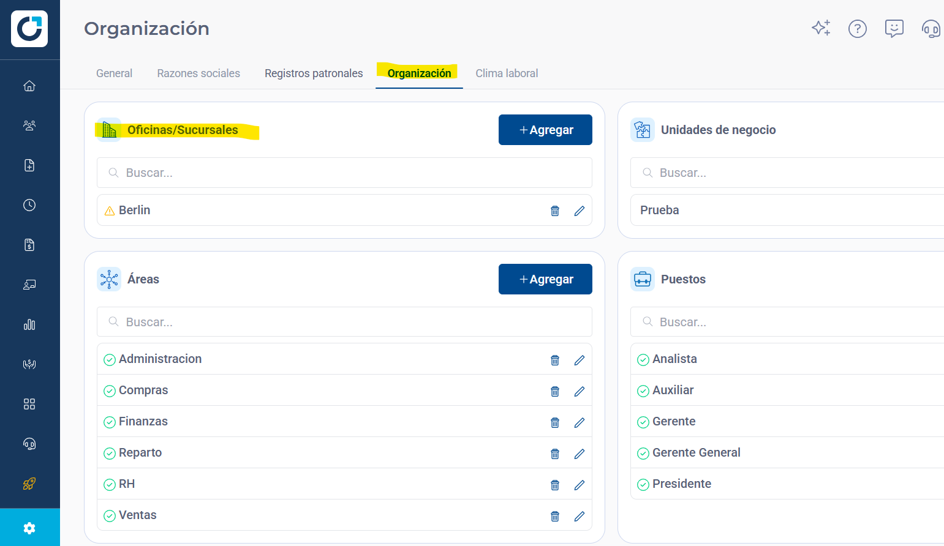Click the app logo at top left
Image resolution: width=944 pixels, height=546 pixels.
29,29
